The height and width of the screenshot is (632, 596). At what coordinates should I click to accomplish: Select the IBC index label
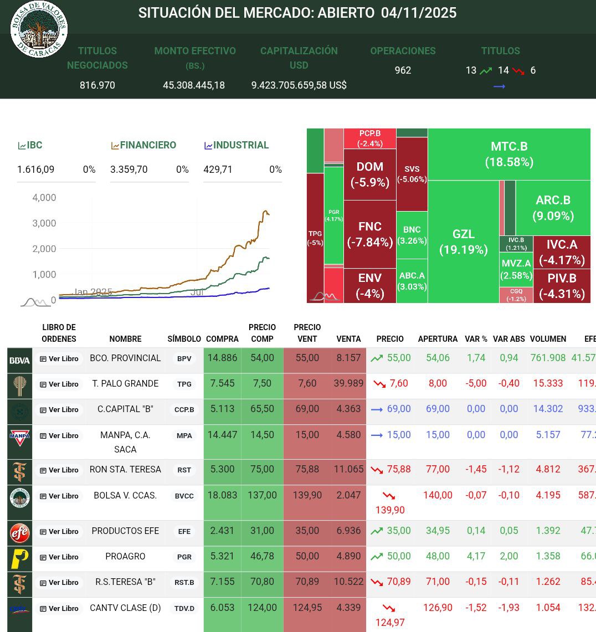point(35,145)
